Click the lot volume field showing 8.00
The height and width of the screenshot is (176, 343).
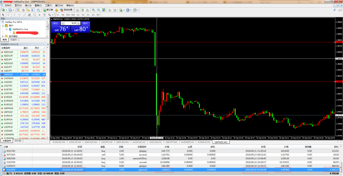[x=71, y=23]
